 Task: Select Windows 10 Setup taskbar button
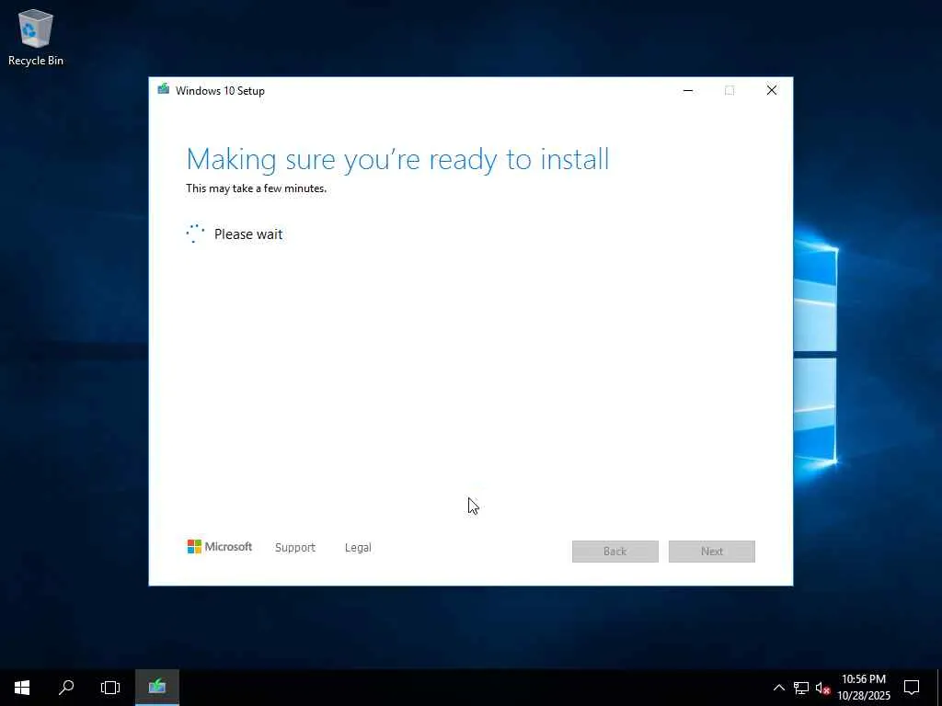pos(156,688)
